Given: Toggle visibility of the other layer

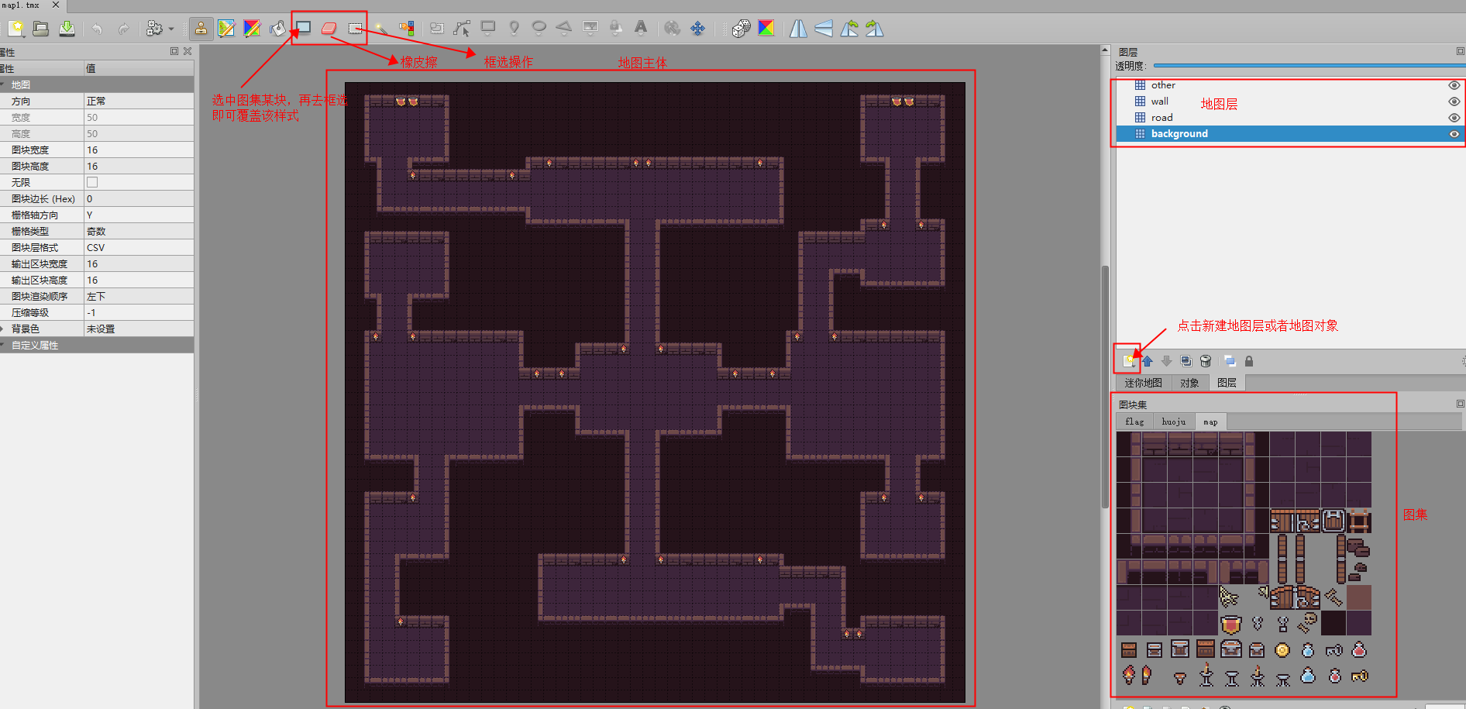Looking at the screenshot, I should coord(1454,85).
